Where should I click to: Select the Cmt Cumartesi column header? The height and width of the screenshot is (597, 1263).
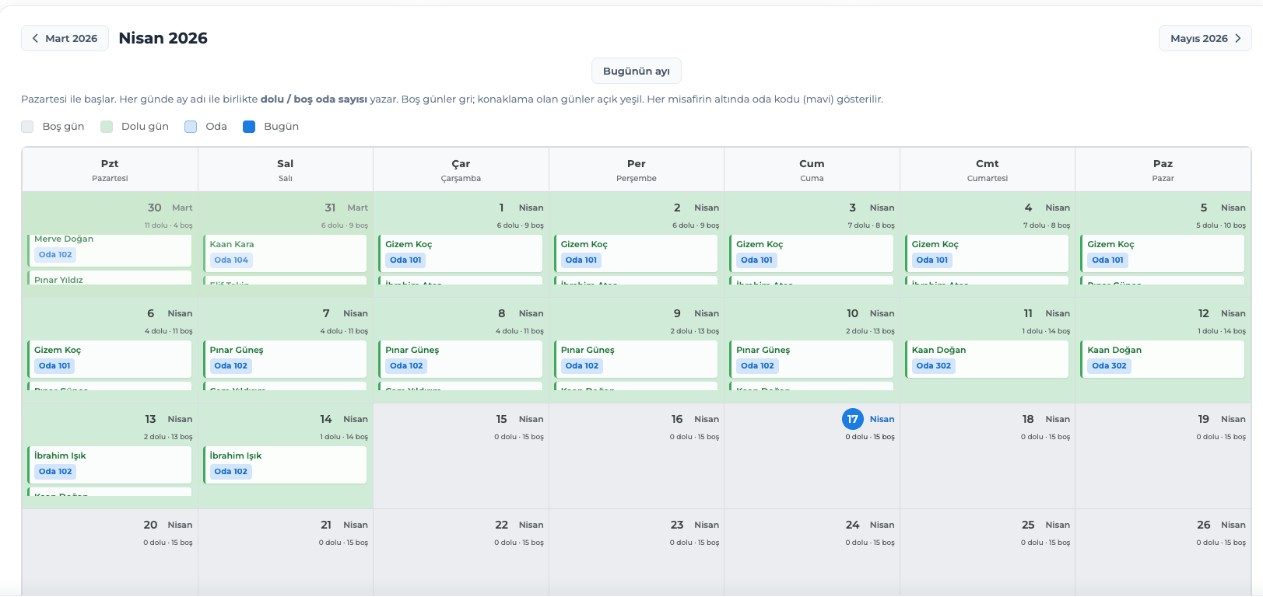click(987, 169)
